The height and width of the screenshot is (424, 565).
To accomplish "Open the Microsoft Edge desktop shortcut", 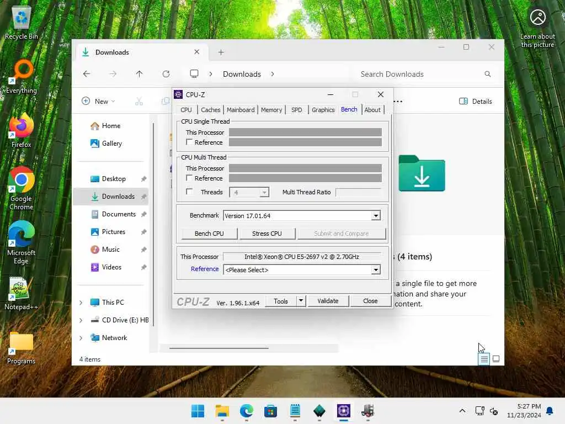I will click(x=22, y=243).
